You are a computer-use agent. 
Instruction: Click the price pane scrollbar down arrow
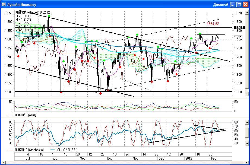[247, 94]
